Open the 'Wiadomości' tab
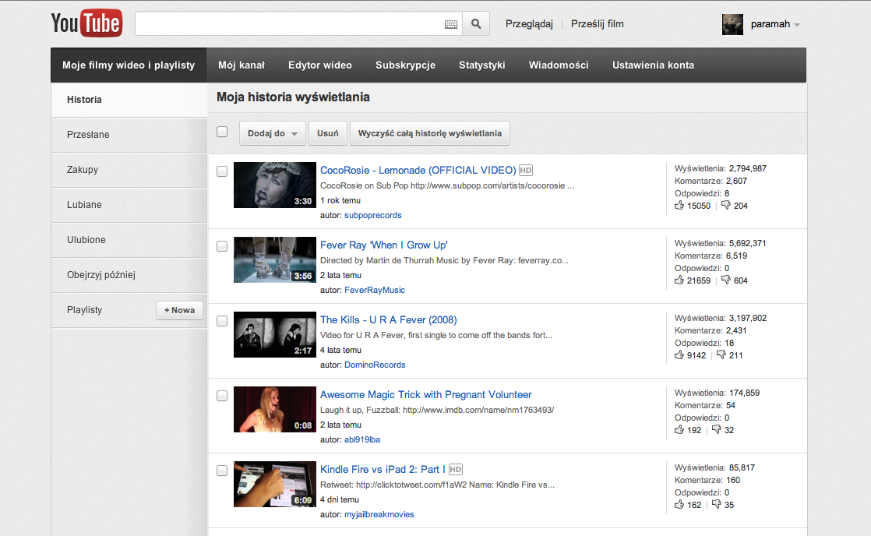This screenshot has width=871, height=536. tap(559, 65)
